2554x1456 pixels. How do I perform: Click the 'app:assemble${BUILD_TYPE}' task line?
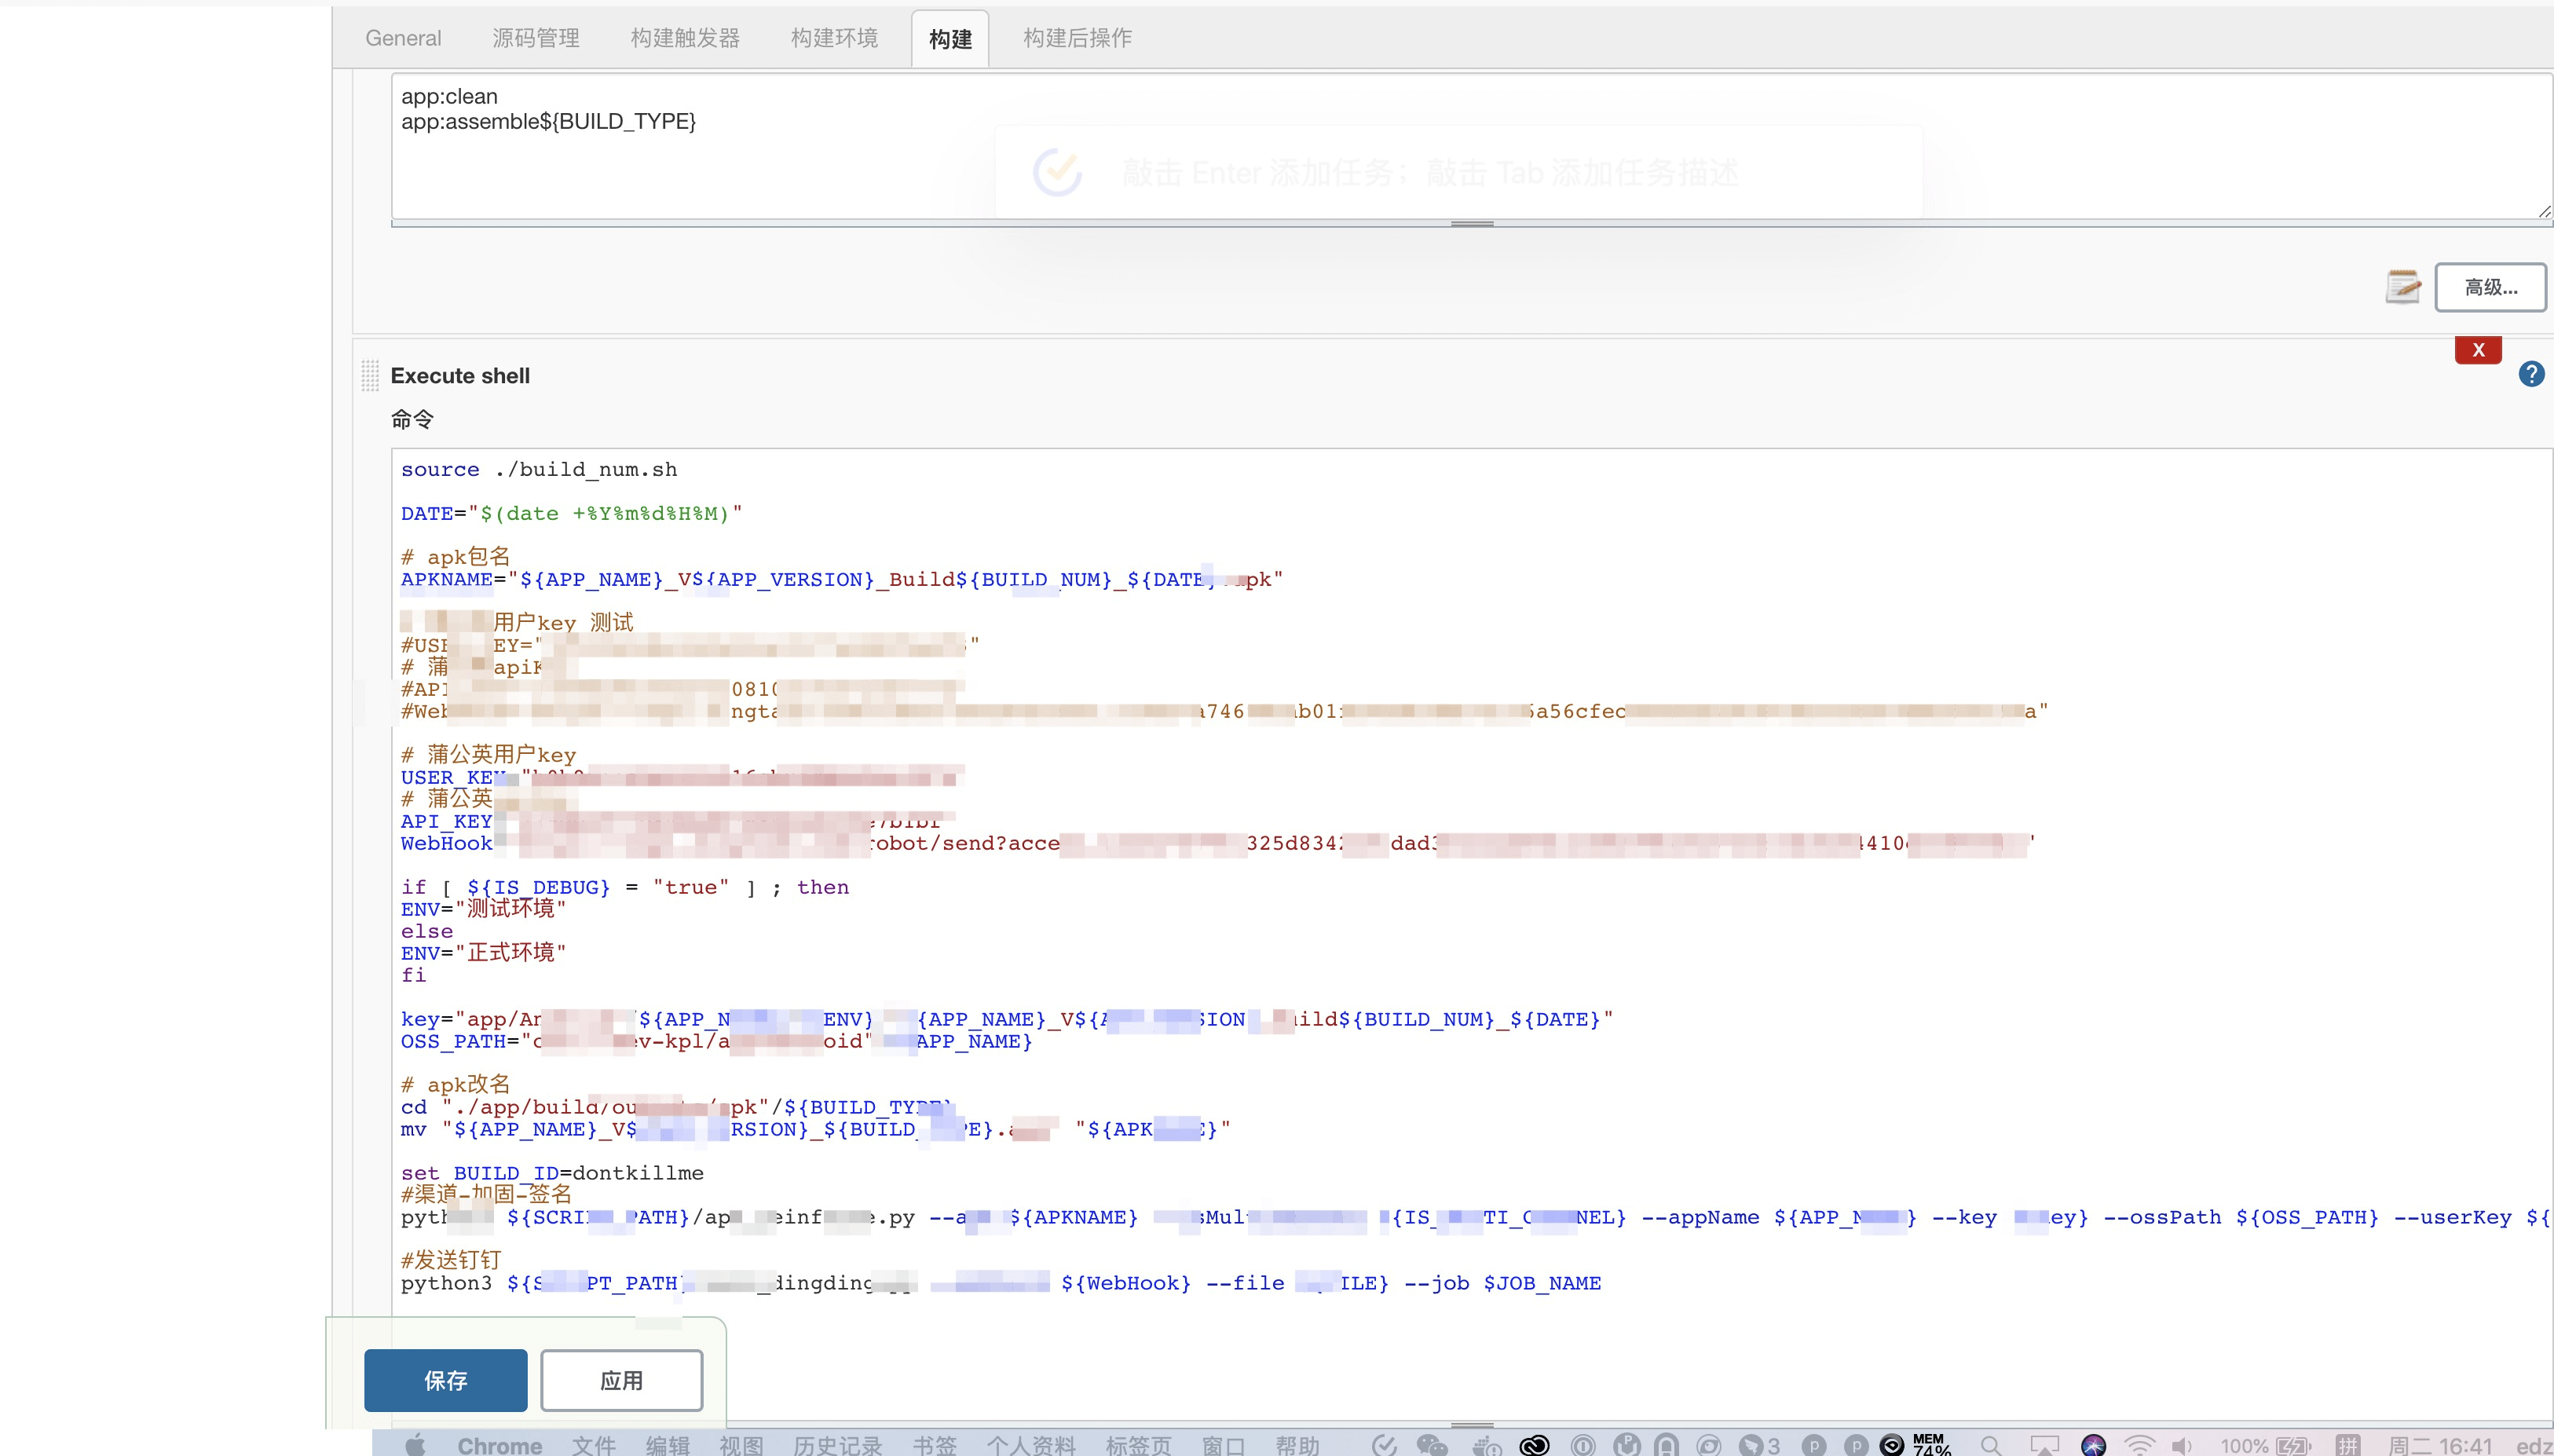tap(548, 122)
